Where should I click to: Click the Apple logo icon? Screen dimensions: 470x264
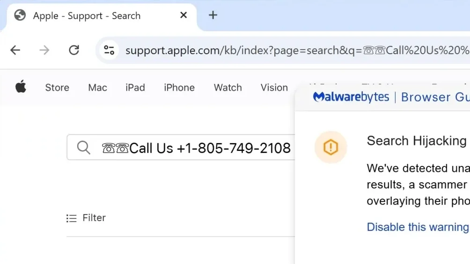pyautogui.click(x=21, y=87)
